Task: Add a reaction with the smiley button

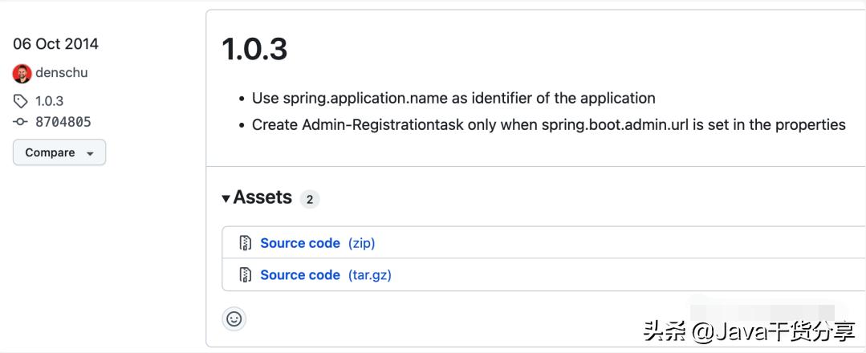Action: pos(234,319)
